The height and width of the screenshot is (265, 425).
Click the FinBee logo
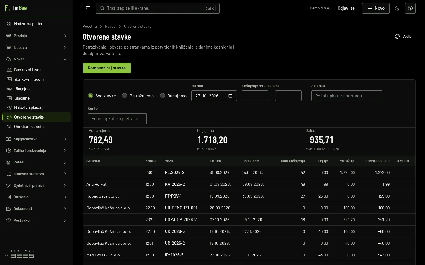coord(16,8)
